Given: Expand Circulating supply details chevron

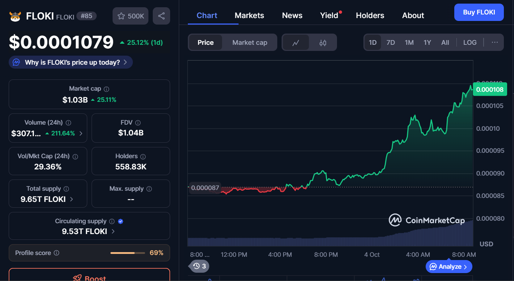Looking at the screenshot, I should pos(113,231).
